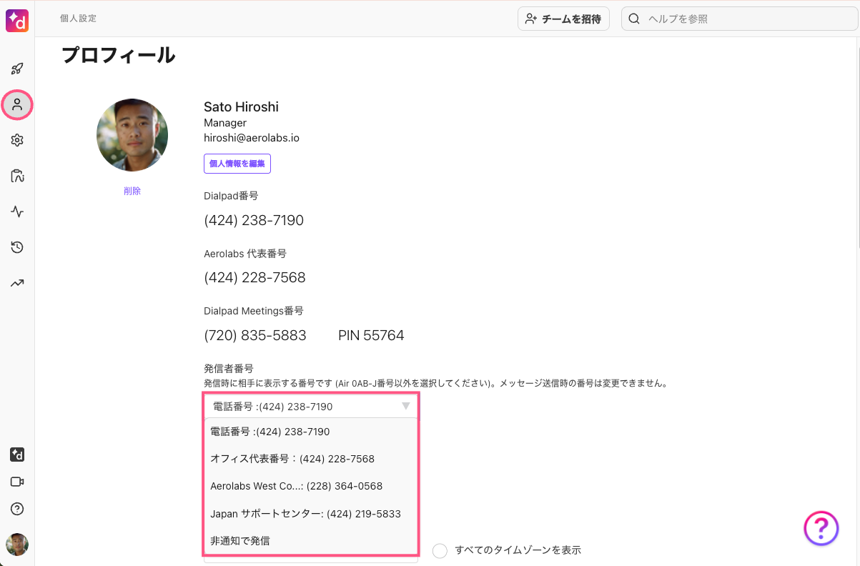Choose 電話番号 (424) 238-7190 option
This screenshot has height=566, width=860.
coord(311,432)
